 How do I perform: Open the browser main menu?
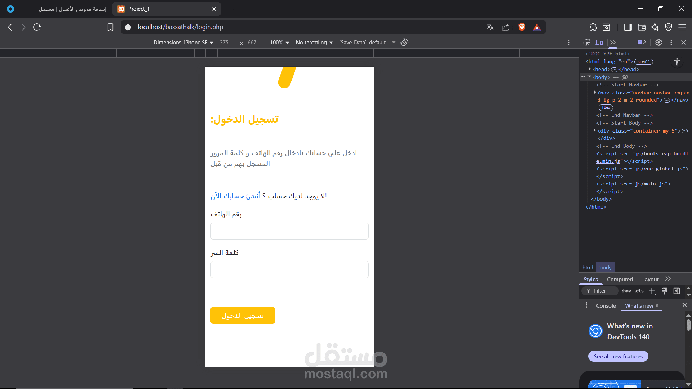(x=682, y=27)
